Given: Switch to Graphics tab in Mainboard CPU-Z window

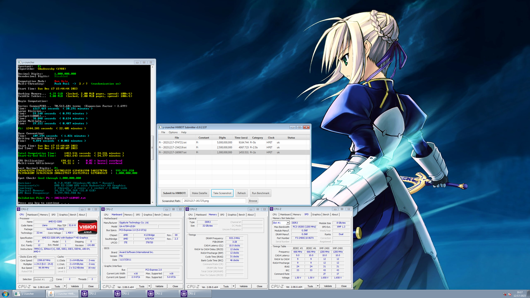Looking at the screenshot, I should pyautogui.click(x=148, y=215).
